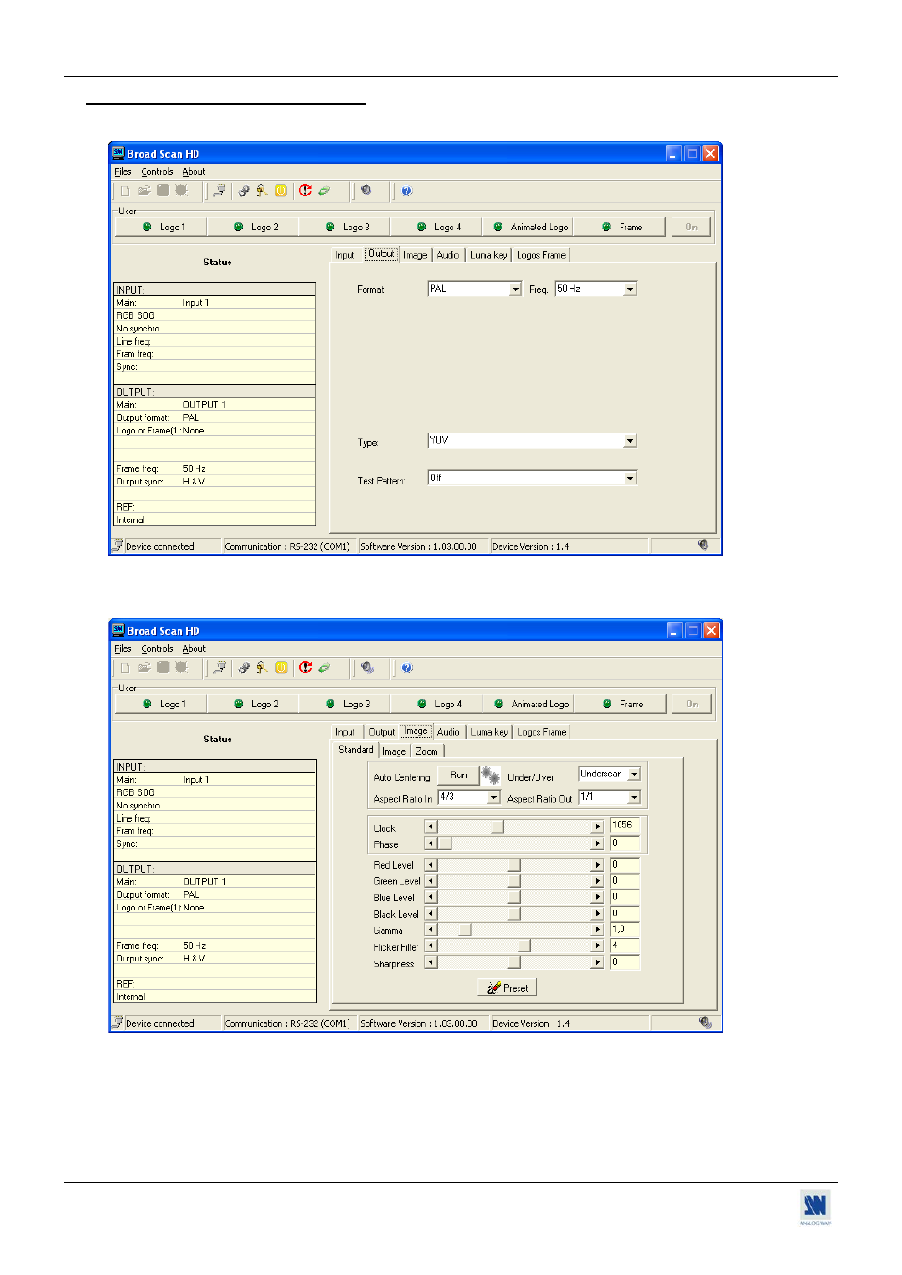The image size is (902, 1275).
Task: Open the Controls menu in upper window
Action: click(157, 172)
